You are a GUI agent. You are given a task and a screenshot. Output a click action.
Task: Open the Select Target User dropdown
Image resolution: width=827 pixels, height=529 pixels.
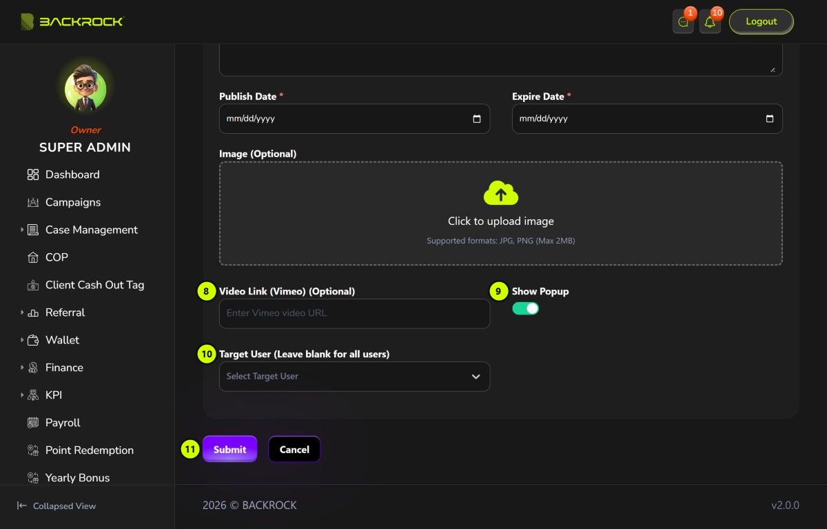click(x=354, y=377)
